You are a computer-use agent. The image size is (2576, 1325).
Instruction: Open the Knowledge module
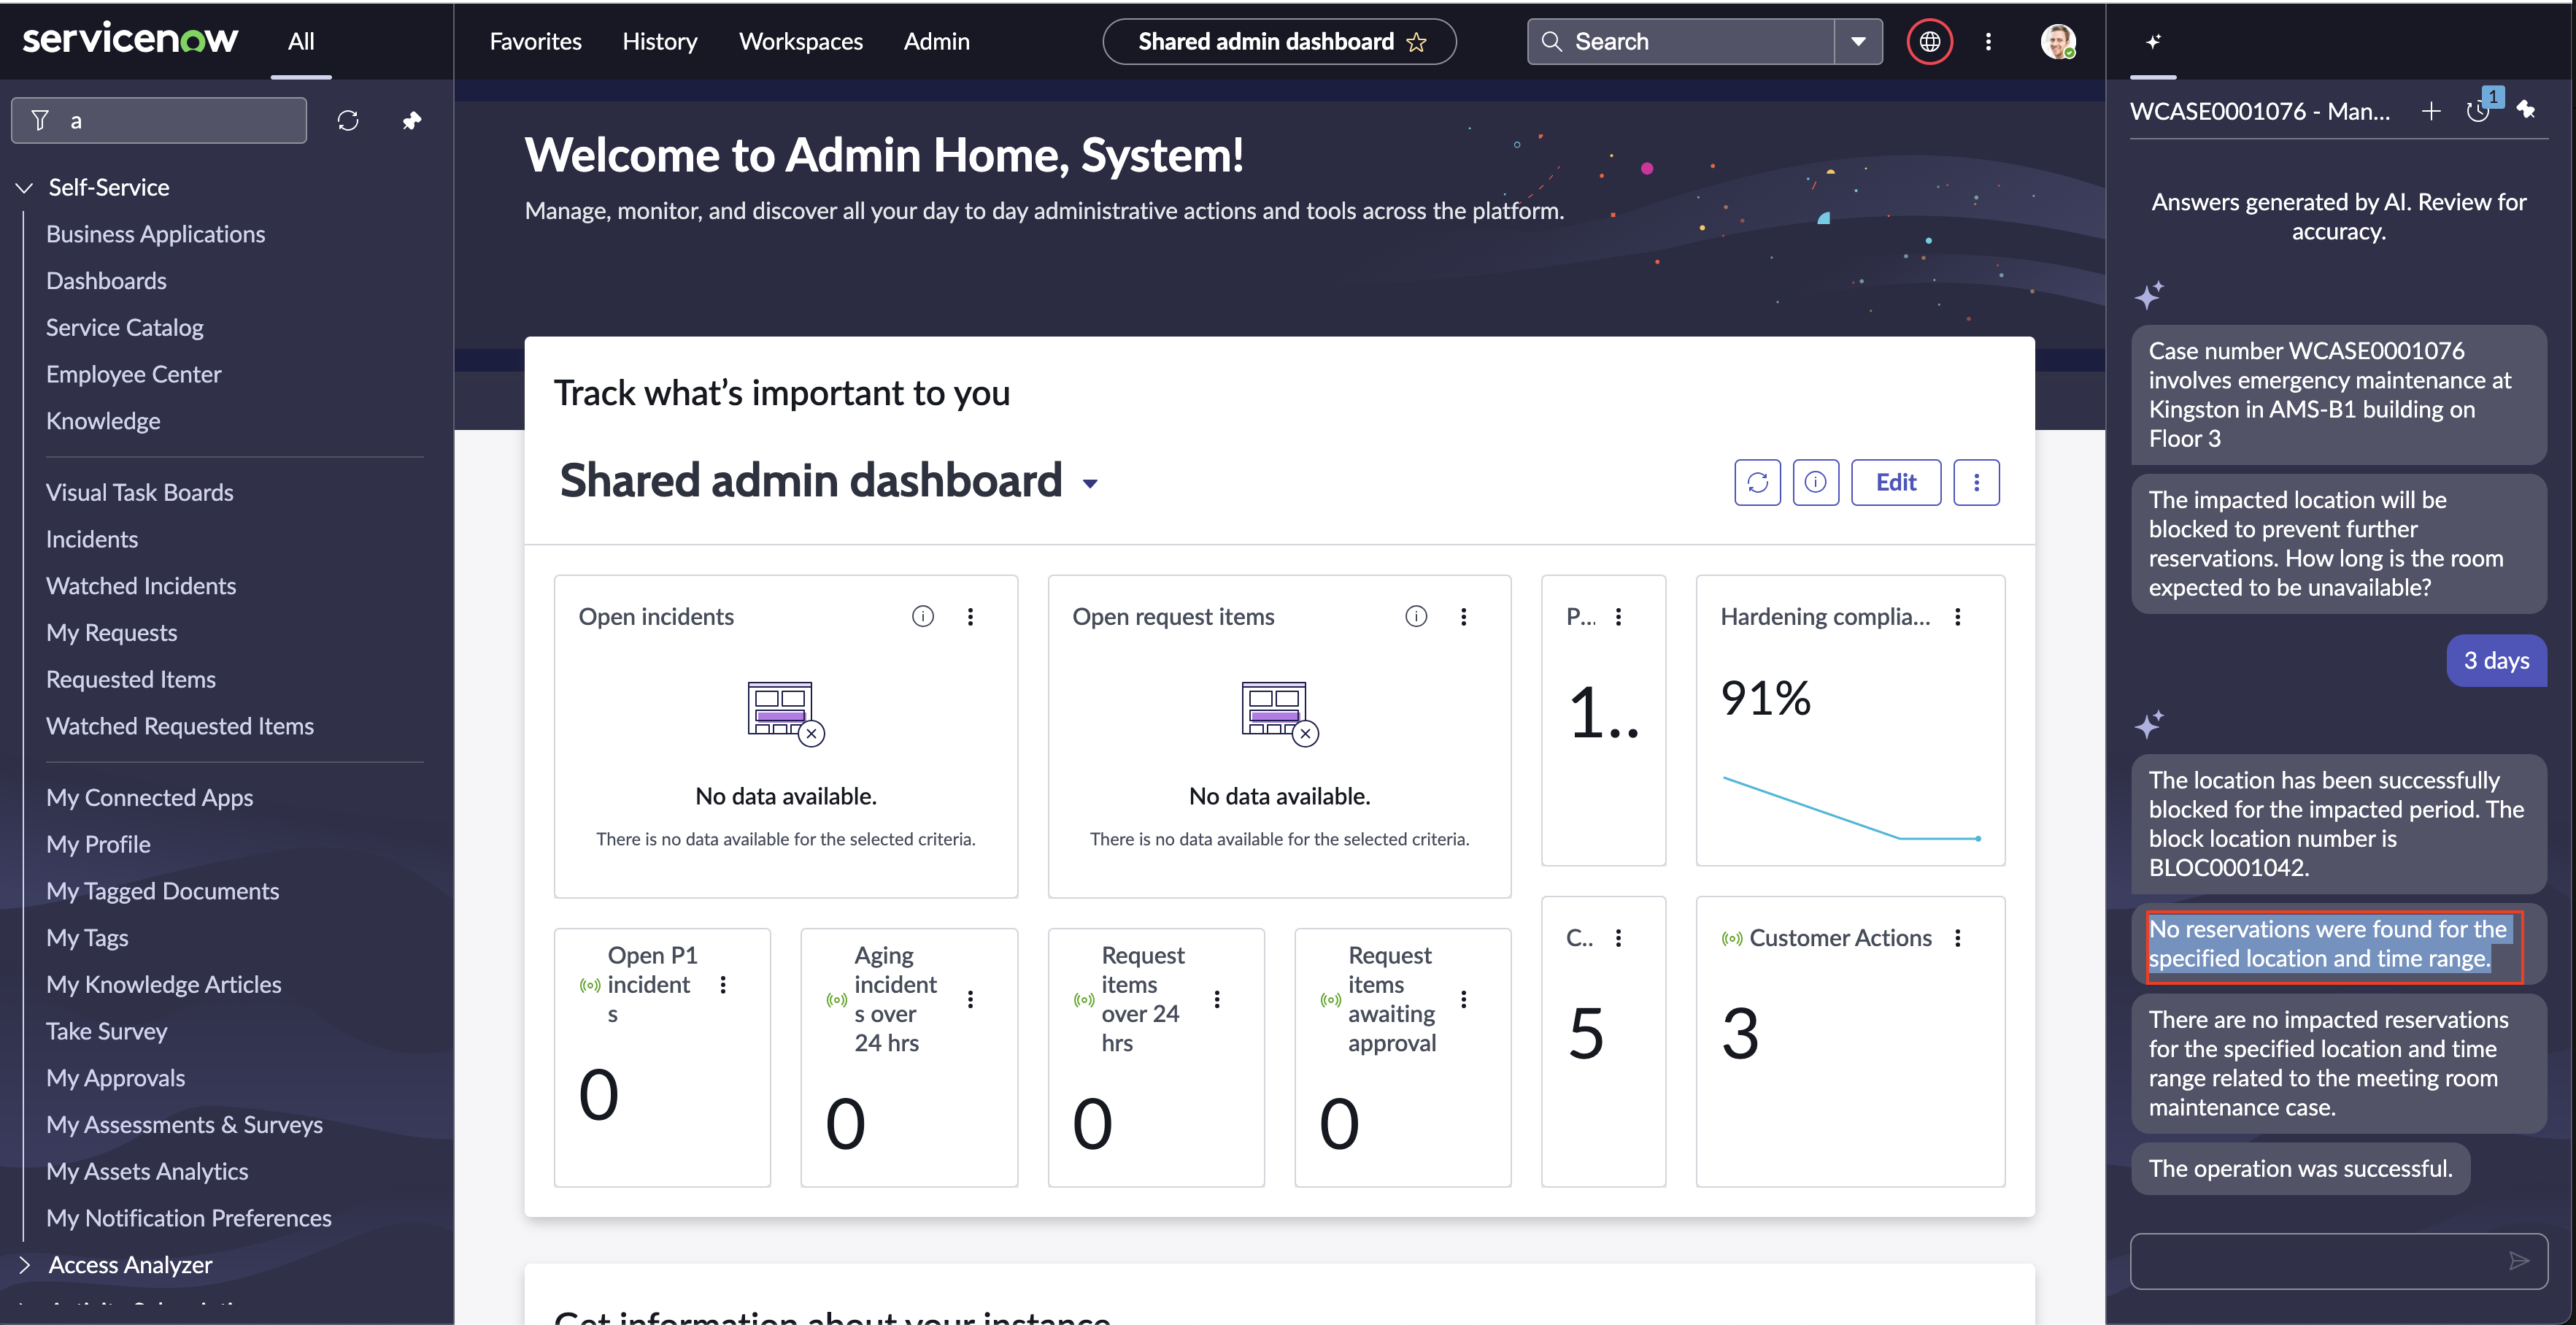pyautogui.click(x=103, y=421)
